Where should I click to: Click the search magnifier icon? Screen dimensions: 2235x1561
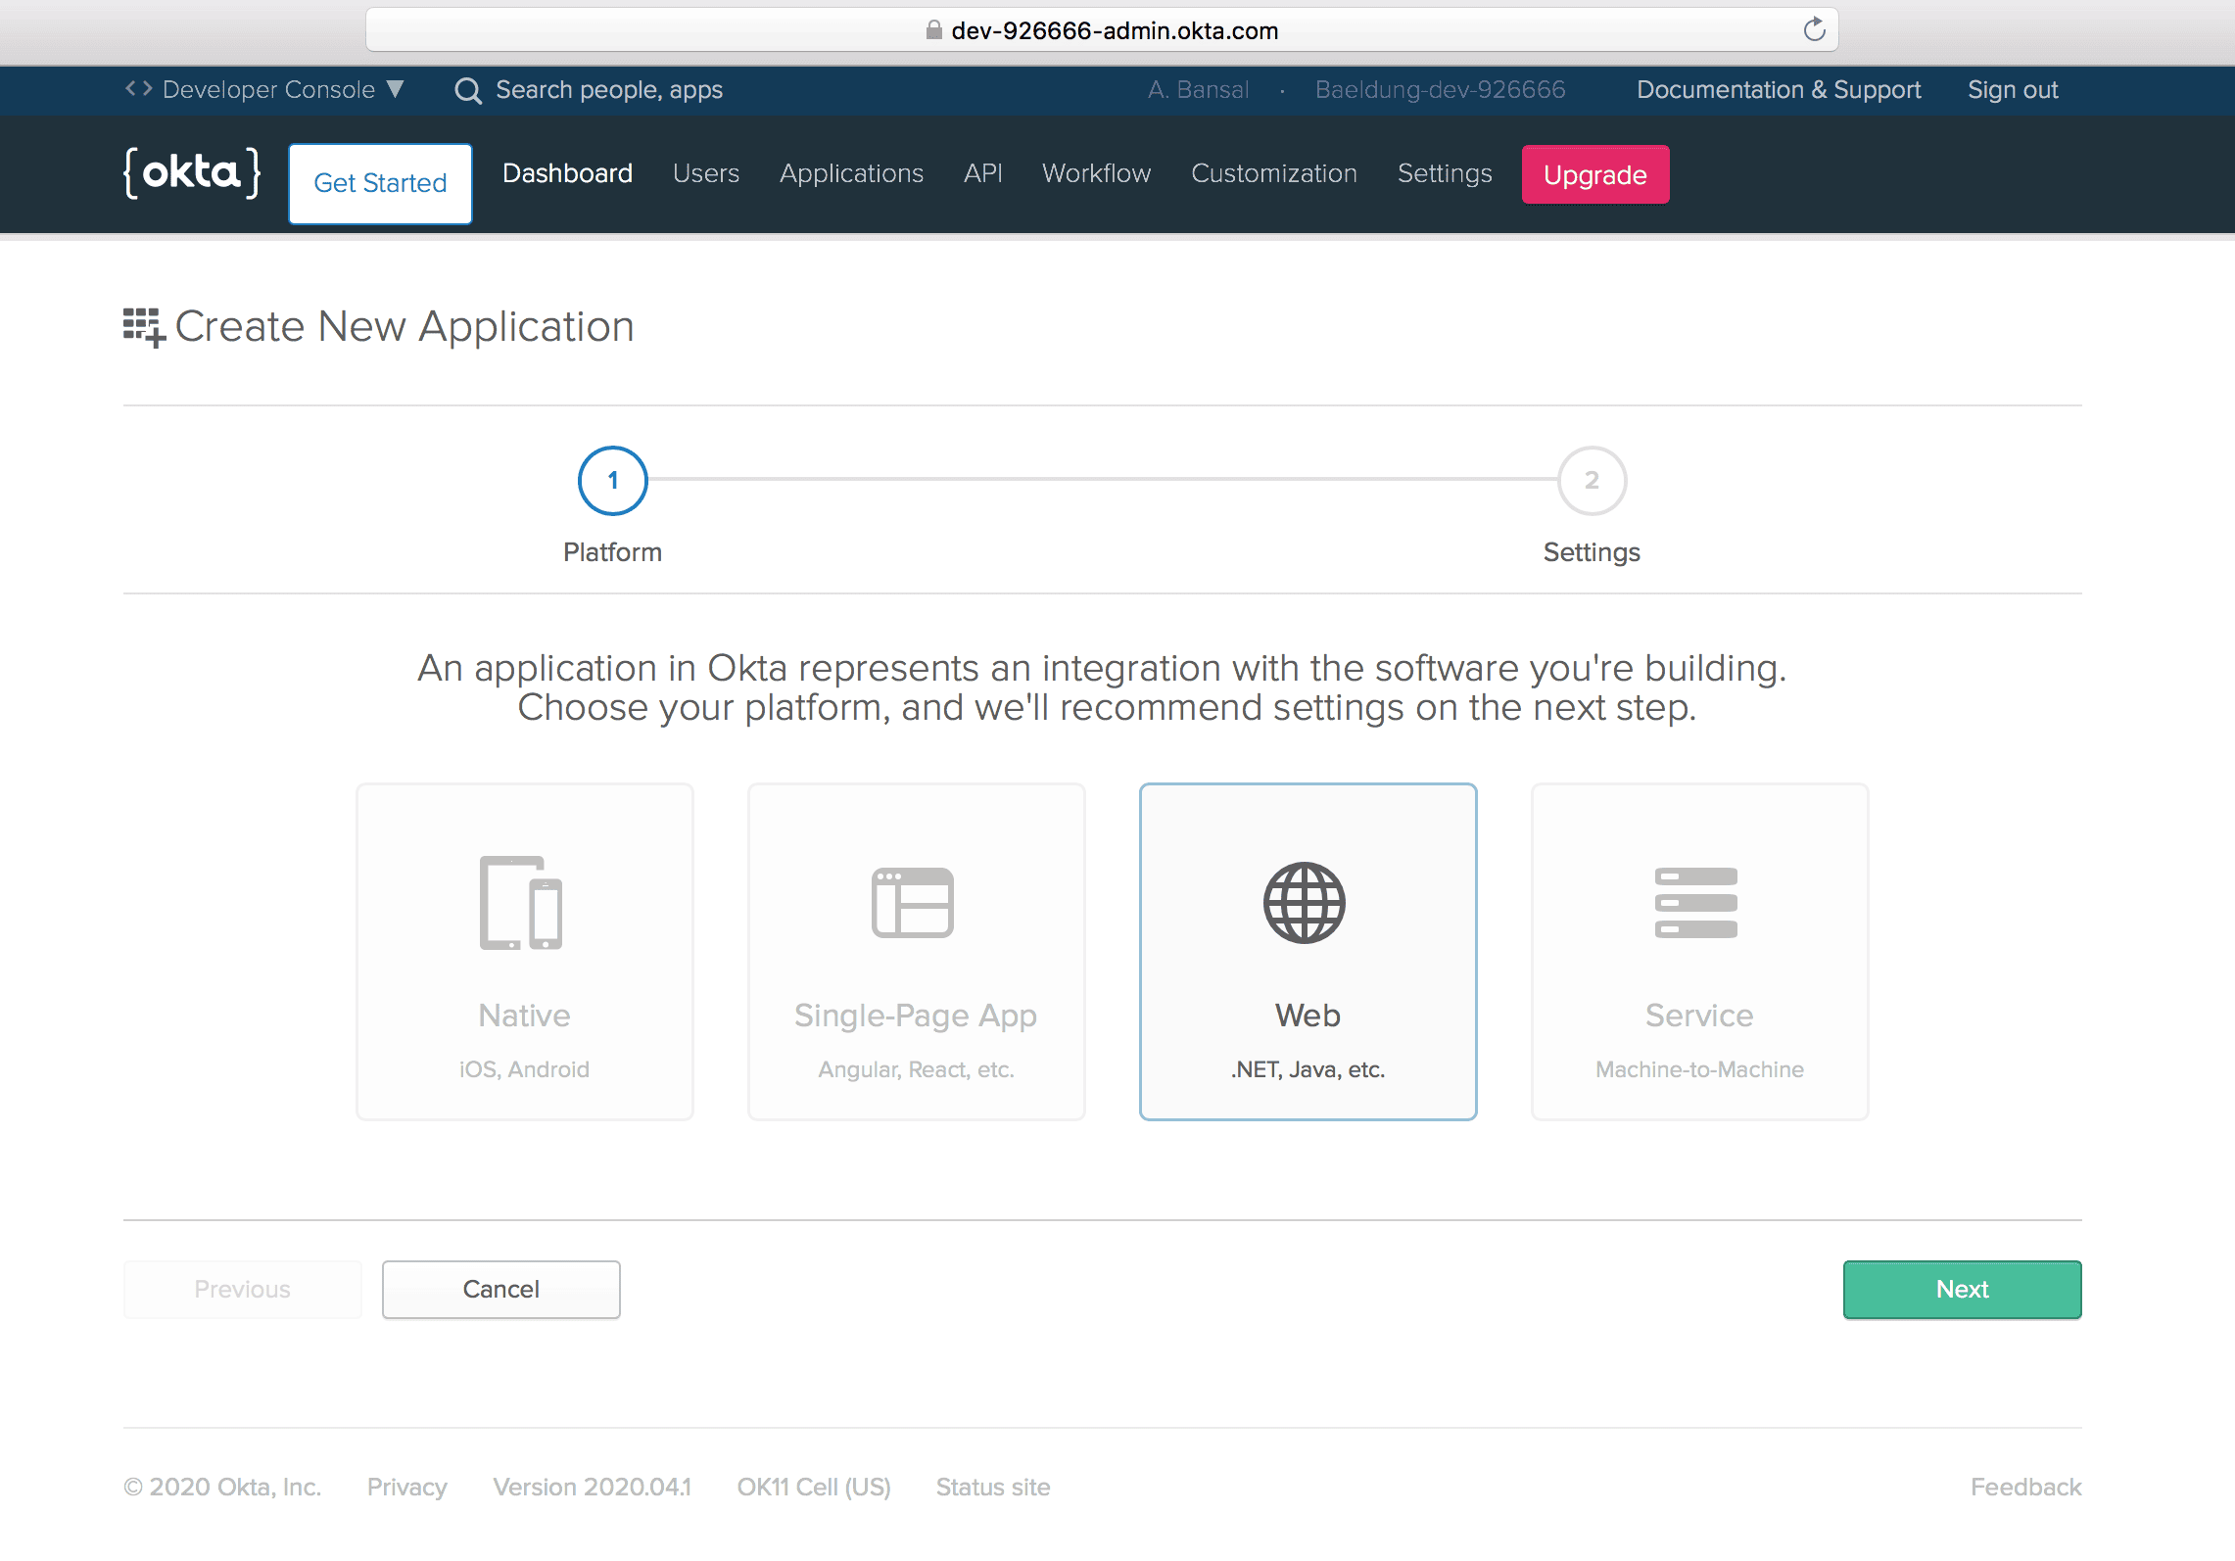[x=468, y=90]
